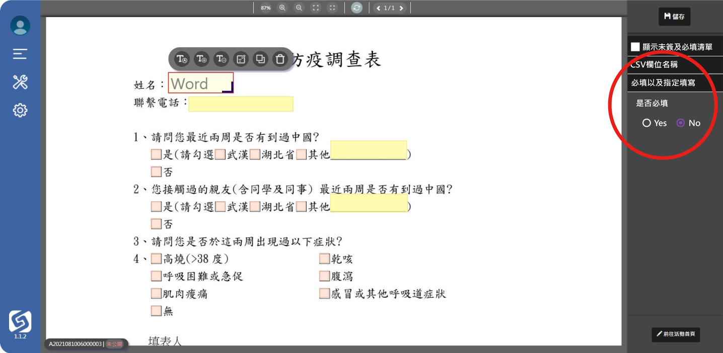Image resolution: width=723 pixels, height=353 pixels.
Task: Enable 顯示未簽及必填清單 checkbox
Action: click(x=635, y=47)
